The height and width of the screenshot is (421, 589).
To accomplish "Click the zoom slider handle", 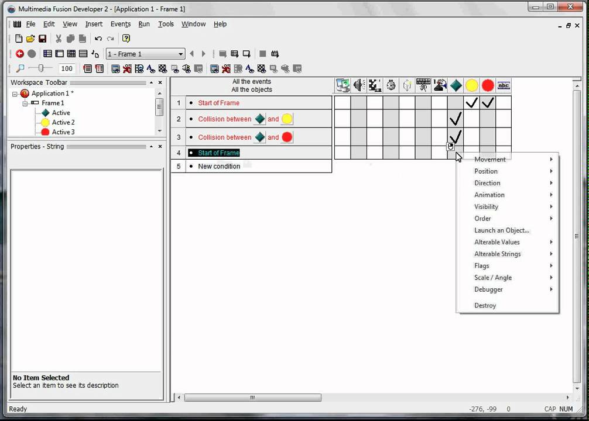I will pyautogui.click(x=41, y=68).
